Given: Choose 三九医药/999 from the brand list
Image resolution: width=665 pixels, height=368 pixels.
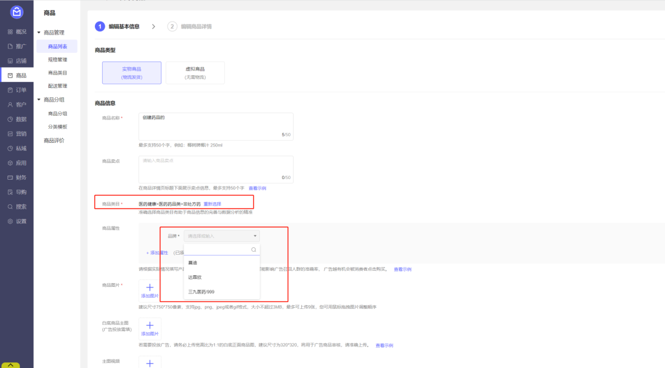Looking at the screenshot, I should pos(201,292).
